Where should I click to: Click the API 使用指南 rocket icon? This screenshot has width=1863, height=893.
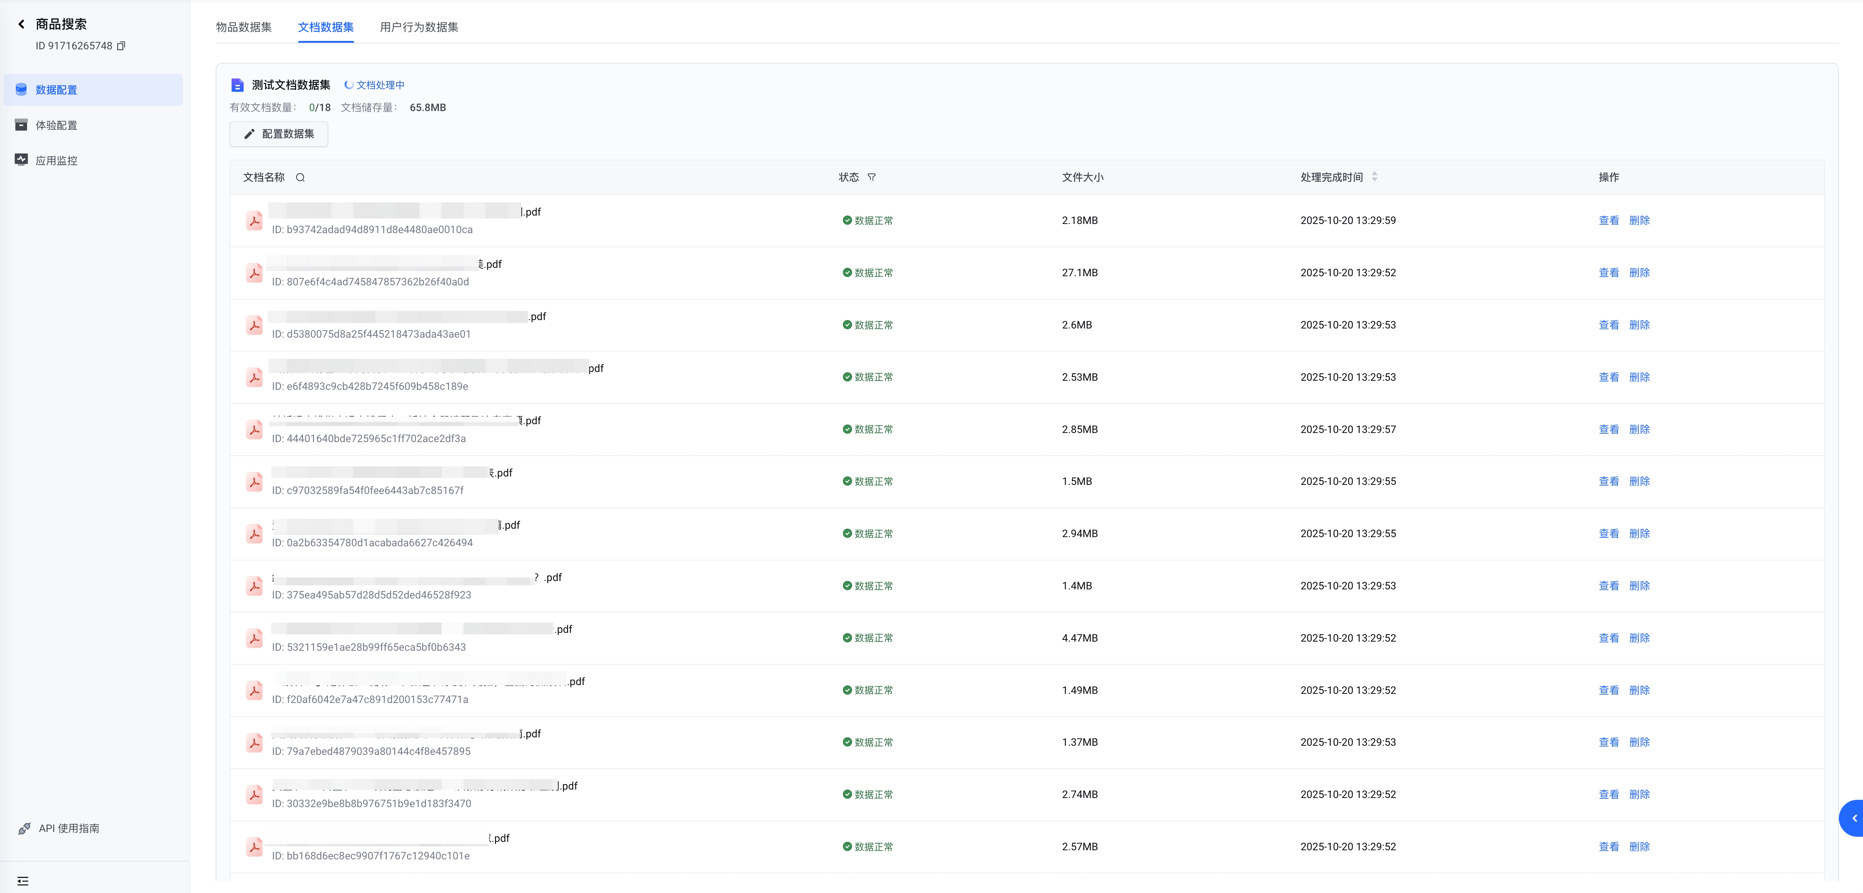tap(24, 828)
